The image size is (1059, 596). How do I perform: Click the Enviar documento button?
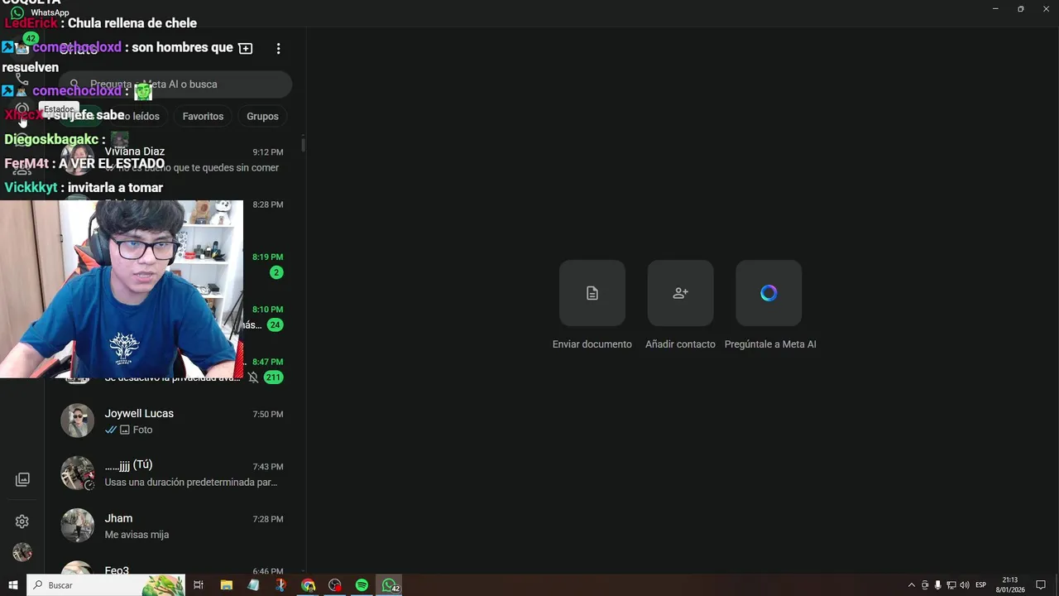pyautogui.click(x=592, y=293)
